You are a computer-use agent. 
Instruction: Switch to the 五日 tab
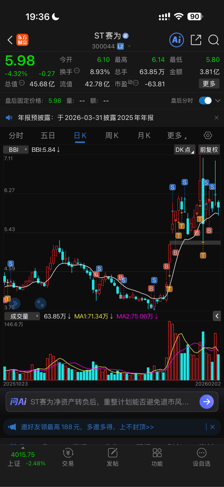point(48,135)
